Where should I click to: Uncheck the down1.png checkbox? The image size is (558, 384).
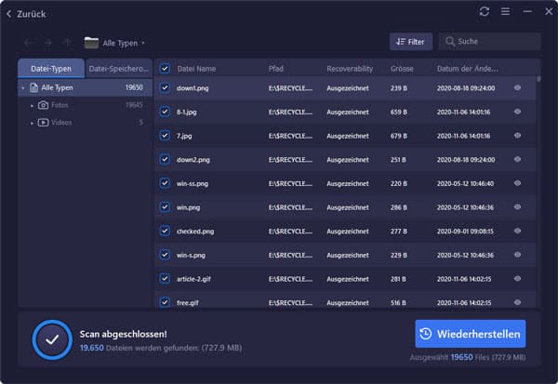click(x=165, y=87)
